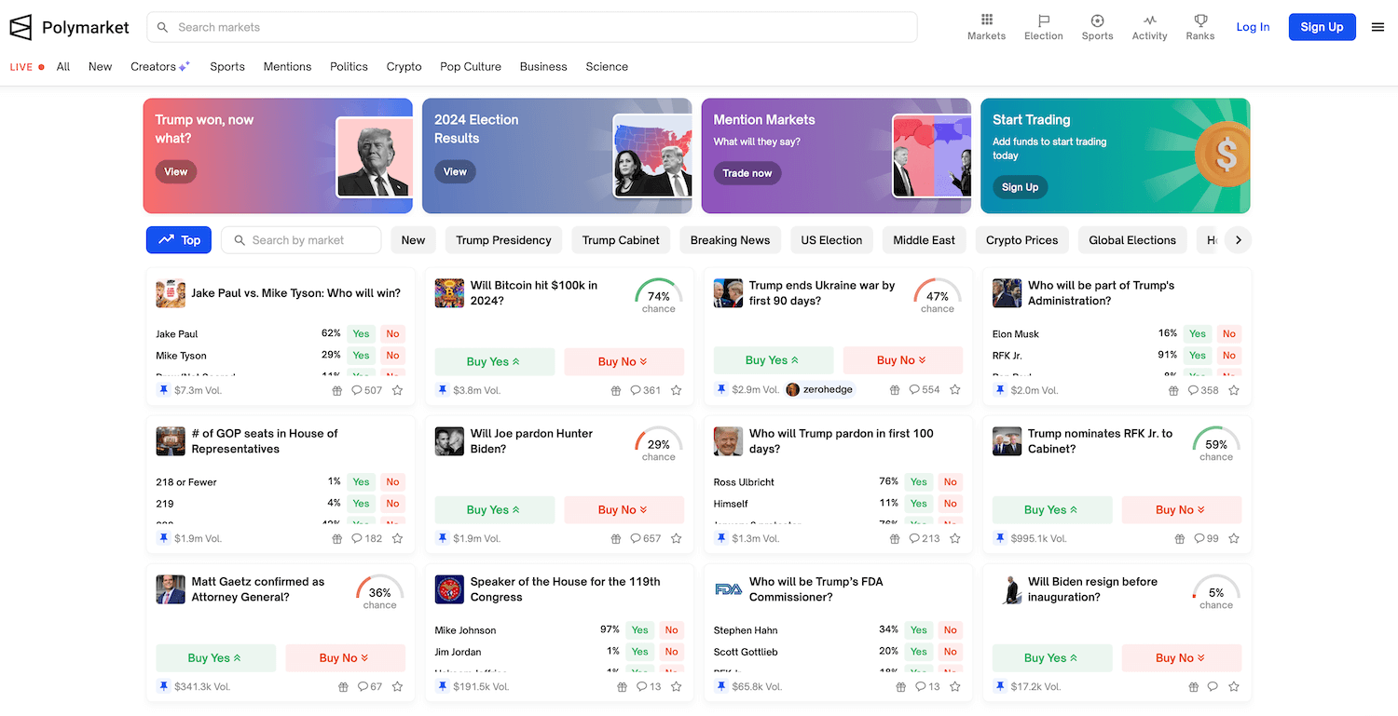Viewport: 1398px width, 716px height.
Task: Bookmark the Trump ends Ukraine war market
Action: pos(954,390)
